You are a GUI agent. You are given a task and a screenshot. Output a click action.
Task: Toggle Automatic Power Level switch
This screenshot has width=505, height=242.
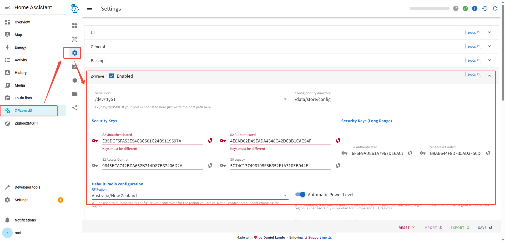[300, 195]
